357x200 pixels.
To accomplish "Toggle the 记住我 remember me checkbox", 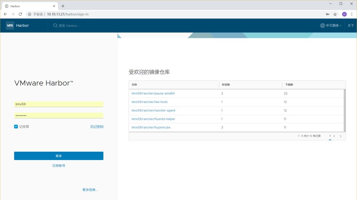I will (16, 127).
